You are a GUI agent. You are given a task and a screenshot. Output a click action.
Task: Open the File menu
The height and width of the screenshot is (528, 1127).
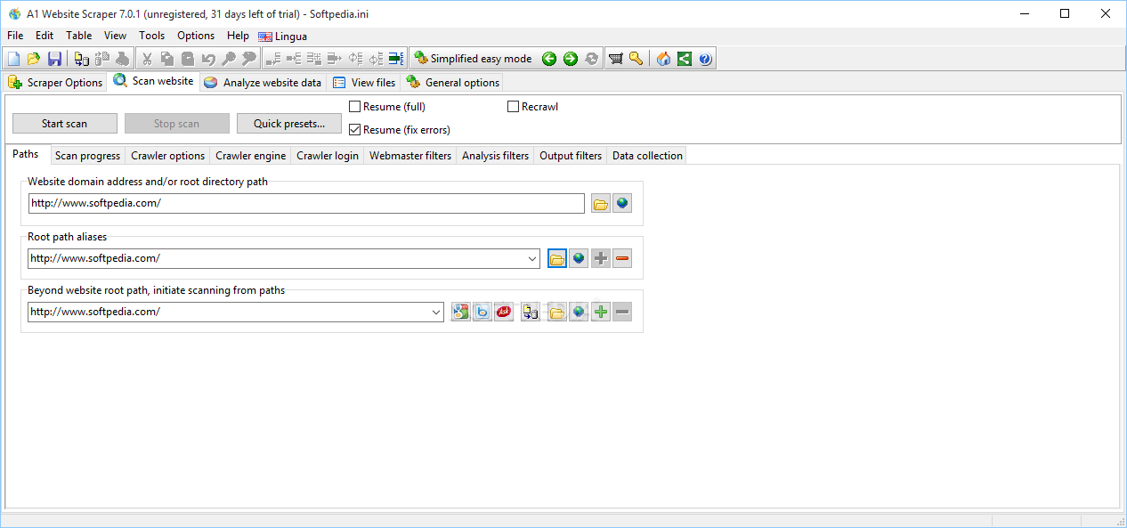pos(15,36)
